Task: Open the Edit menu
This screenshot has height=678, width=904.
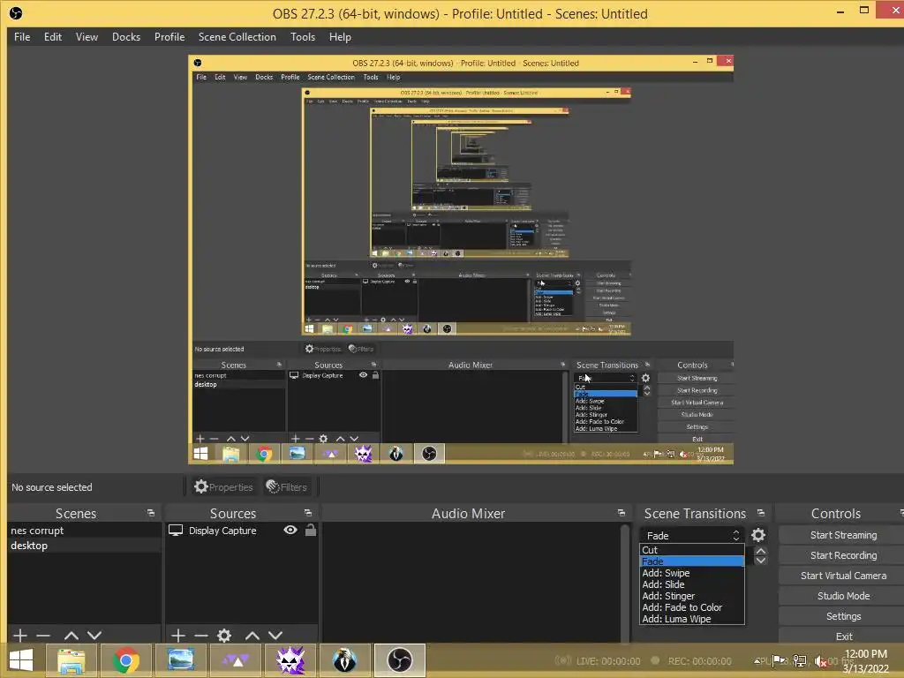Action: (52, 37)
